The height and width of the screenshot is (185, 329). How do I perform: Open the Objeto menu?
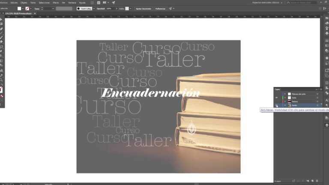(24, 3)
